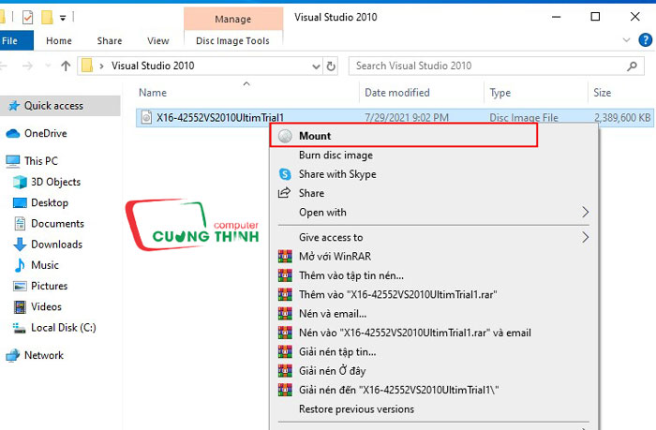The width and height of the screenshot is (656, 430).
Task: Click WinRAR icon beside Thêm vào "X16-42552VS2010UltimTrial1.rar"
Action: (285, 294)
